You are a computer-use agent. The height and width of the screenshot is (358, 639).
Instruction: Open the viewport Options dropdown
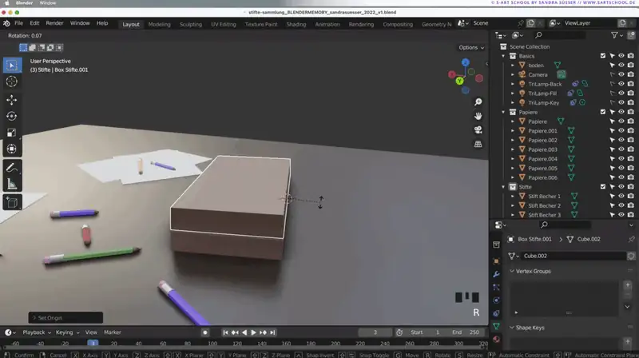[x=471, y=48]
